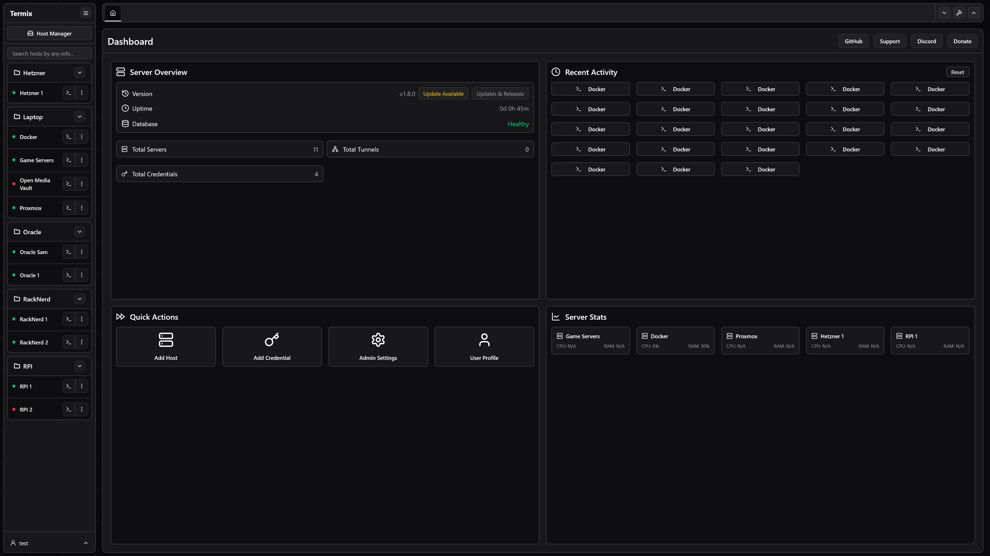The width and height of the screenshot is (990, 556).
Task: Open more options for RackNerd 1
Action: pos(81,319)
